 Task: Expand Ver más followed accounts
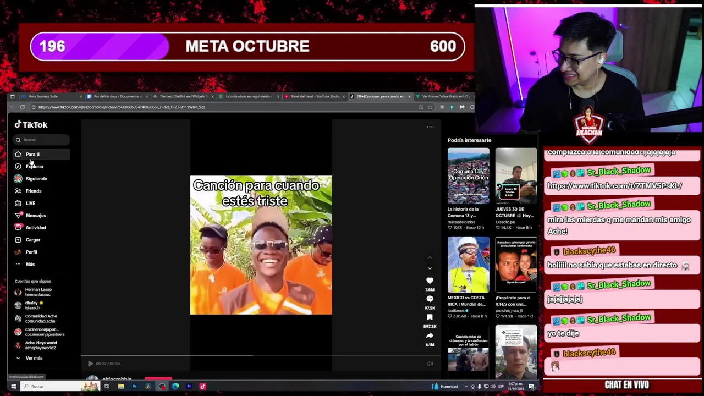(x=41, y=358)
